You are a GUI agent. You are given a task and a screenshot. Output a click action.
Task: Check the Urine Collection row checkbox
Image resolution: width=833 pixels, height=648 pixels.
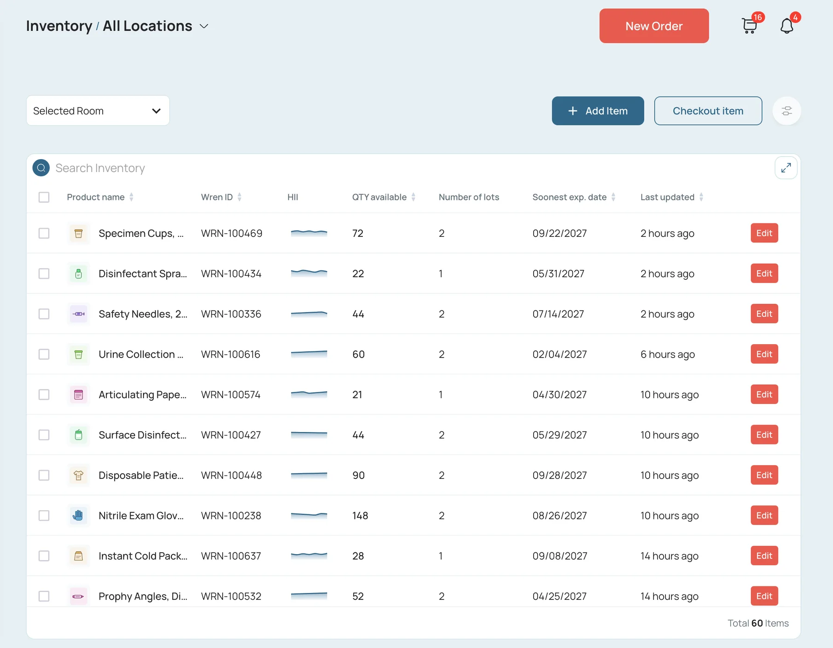(x=44, y=354)
